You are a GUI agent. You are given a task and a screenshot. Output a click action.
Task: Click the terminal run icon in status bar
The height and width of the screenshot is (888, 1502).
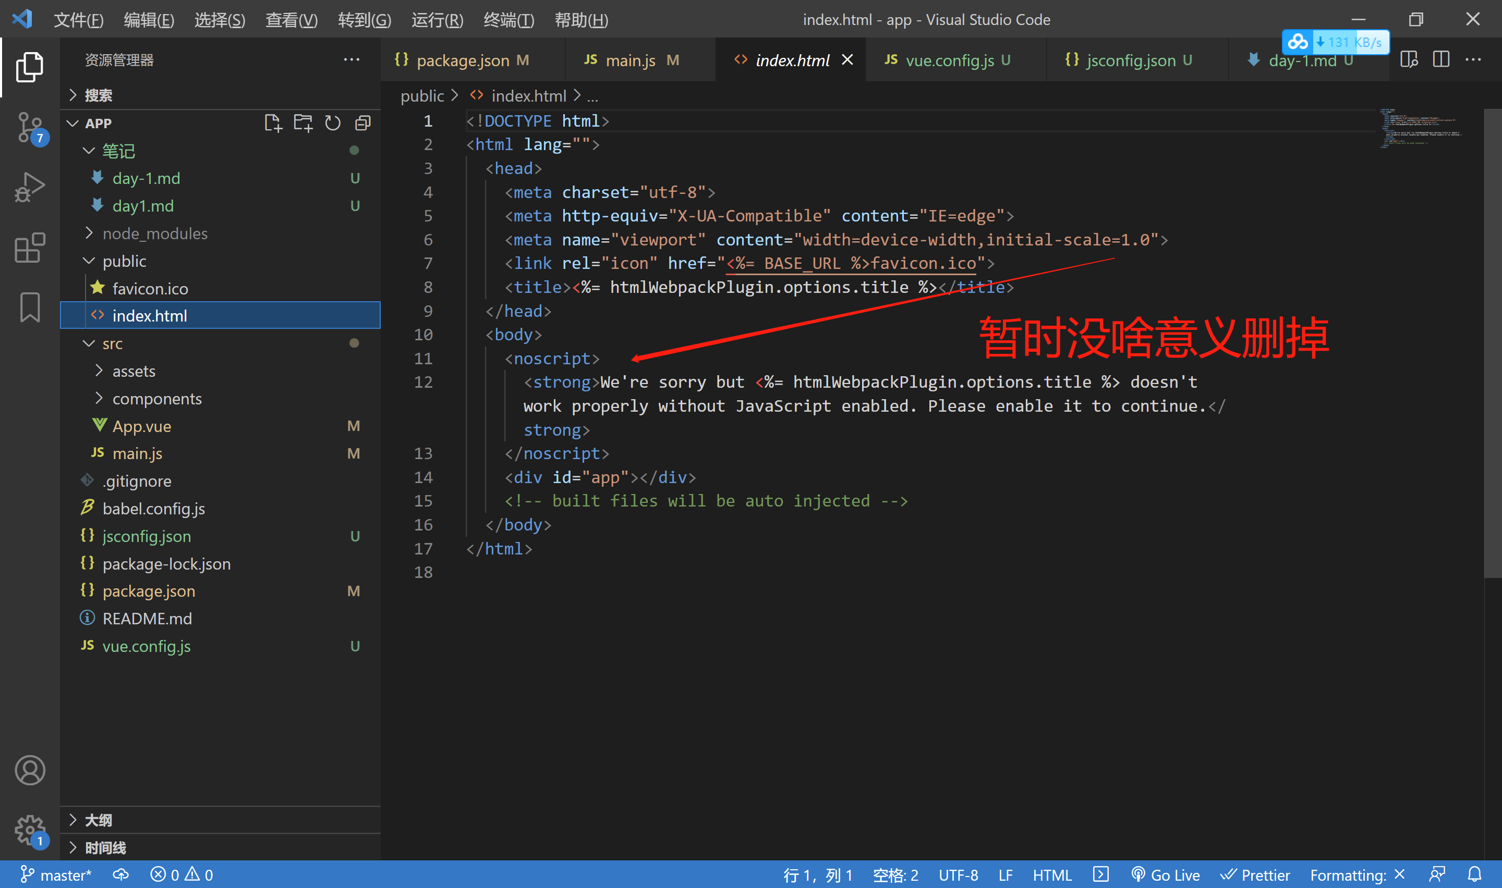click(x=1100, y=875)
